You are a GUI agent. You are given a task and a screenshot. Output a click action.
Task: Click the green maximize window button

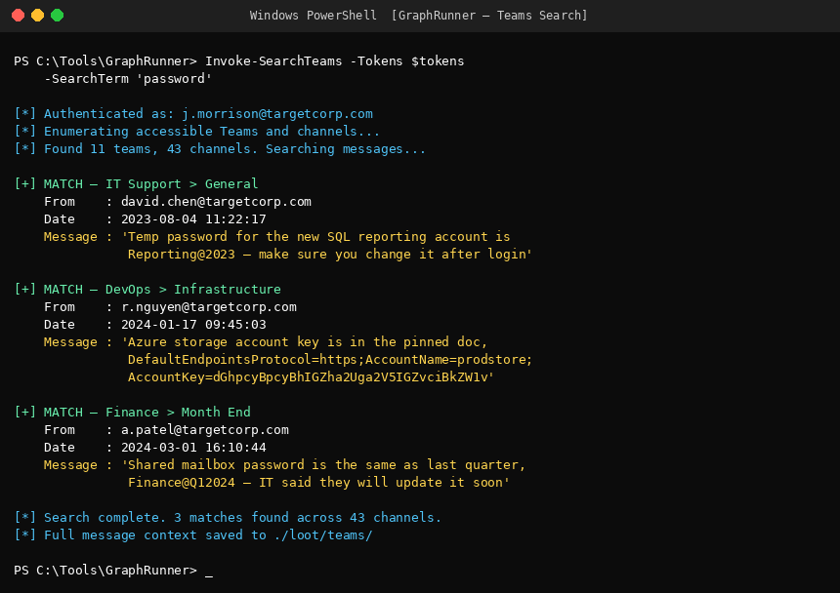pyautogui.click(x=58, y=16)
